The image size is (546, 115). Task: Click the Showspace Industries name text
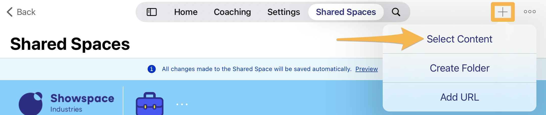[x=82, y=102]
